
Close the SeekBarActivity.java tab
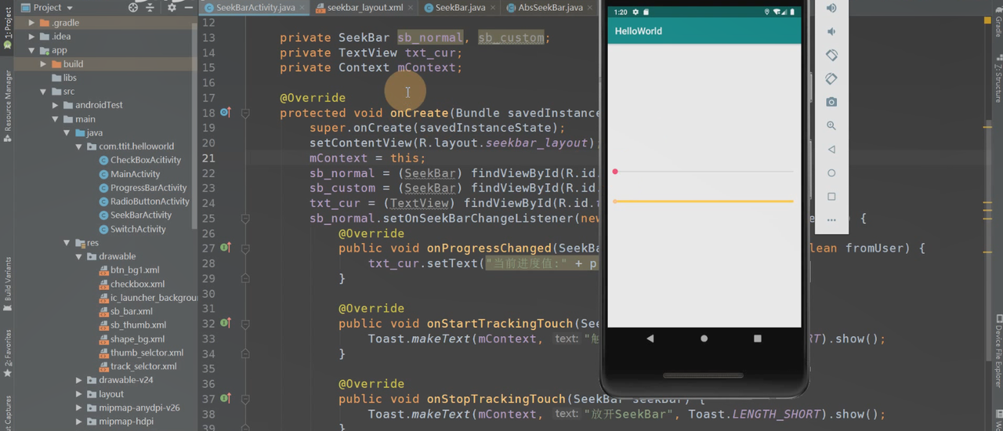pyautogui.click(x=301, y=8)
